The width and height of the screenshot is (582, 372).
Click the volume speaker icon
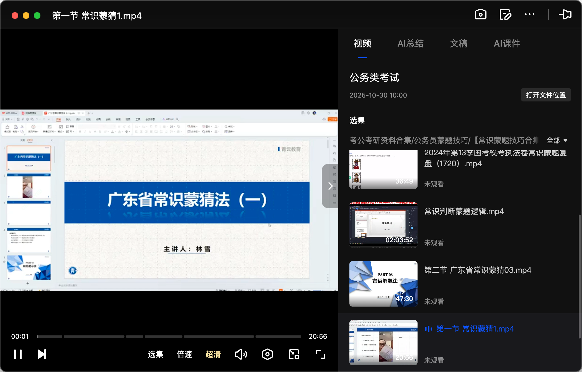tap(240, 354)
